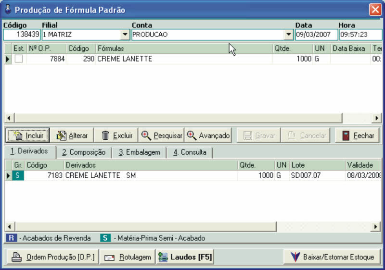Image resolution: width=385 pixels, height=270 pixels.
Task: Click the Nº O.P. column header
Action: click(x=46, y=49)
